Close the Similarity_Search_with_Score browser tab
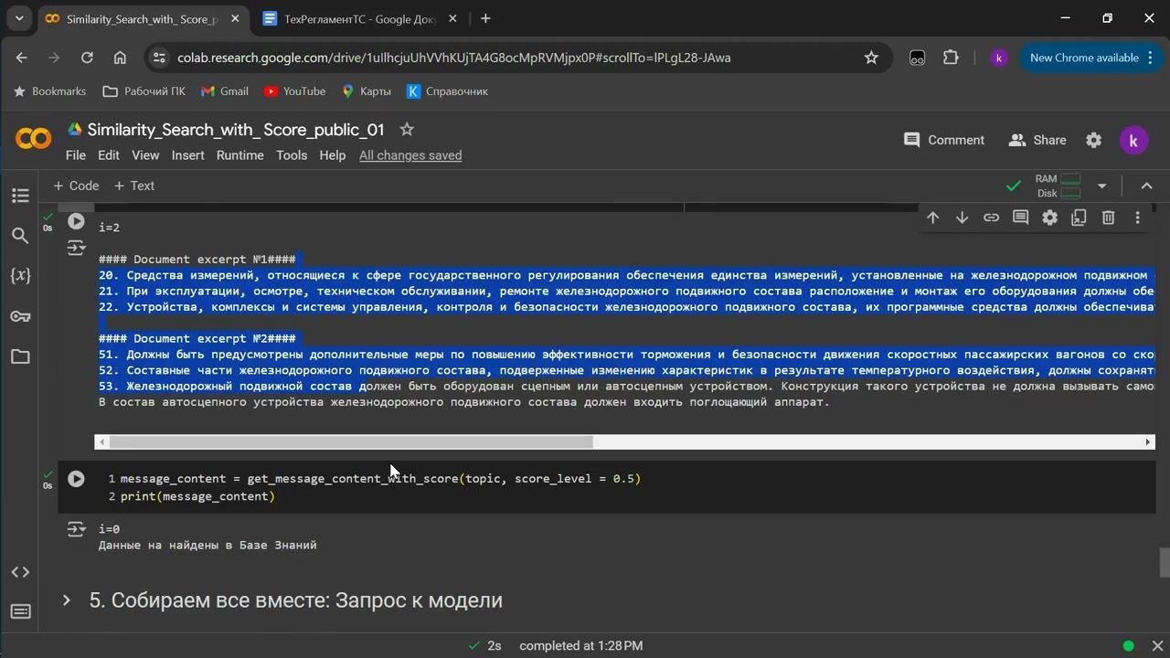The height and width of the screenshot is (658, 1170). [234, 18]
